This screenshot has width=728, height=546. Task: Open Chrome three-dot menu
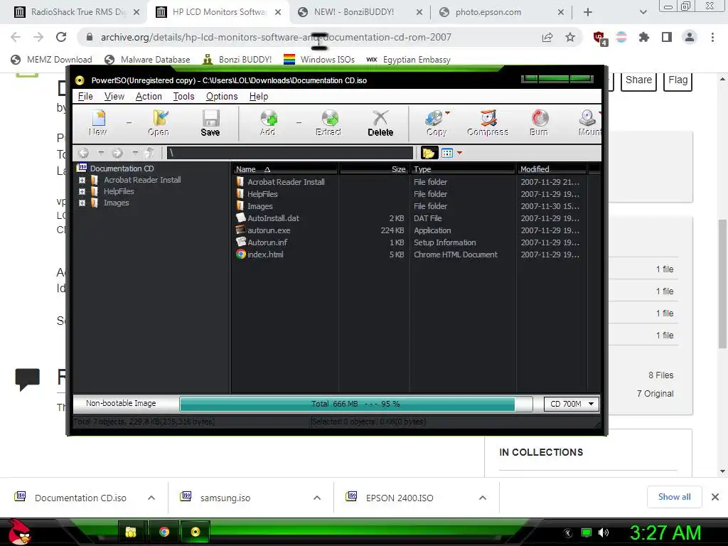pyautogui.click(x=712, y=37)
